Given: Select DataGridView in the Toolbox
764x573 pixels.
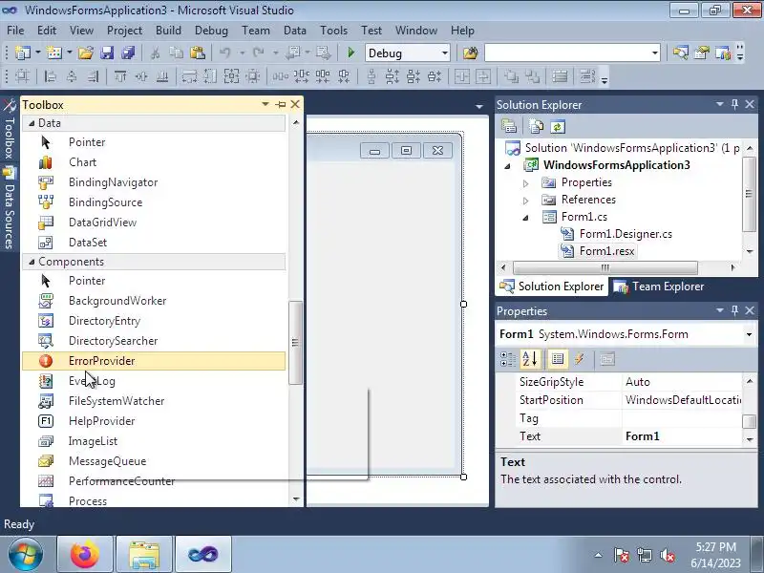Looking at the screenshot, I should (x=154, y=223).
